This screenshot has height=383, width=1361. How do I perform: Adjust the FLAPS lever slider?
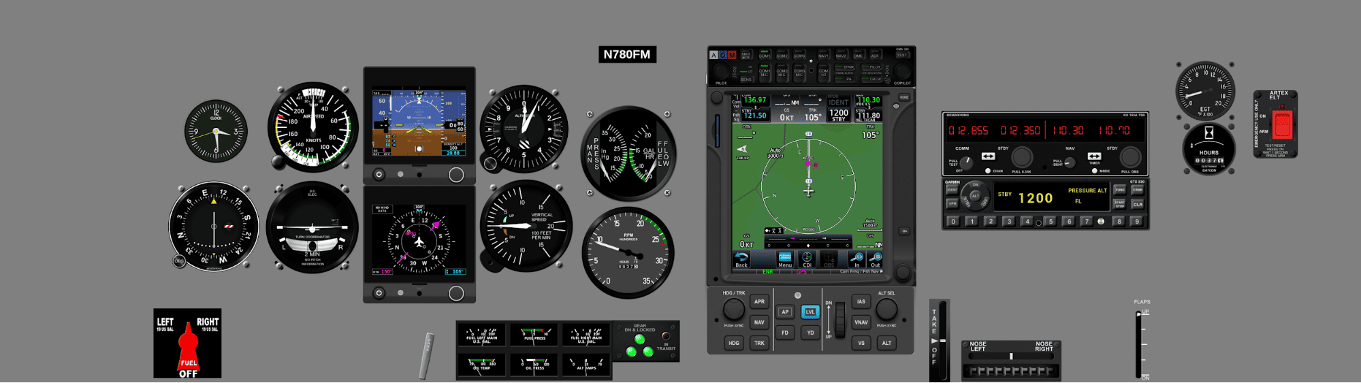pos(1138,345)
